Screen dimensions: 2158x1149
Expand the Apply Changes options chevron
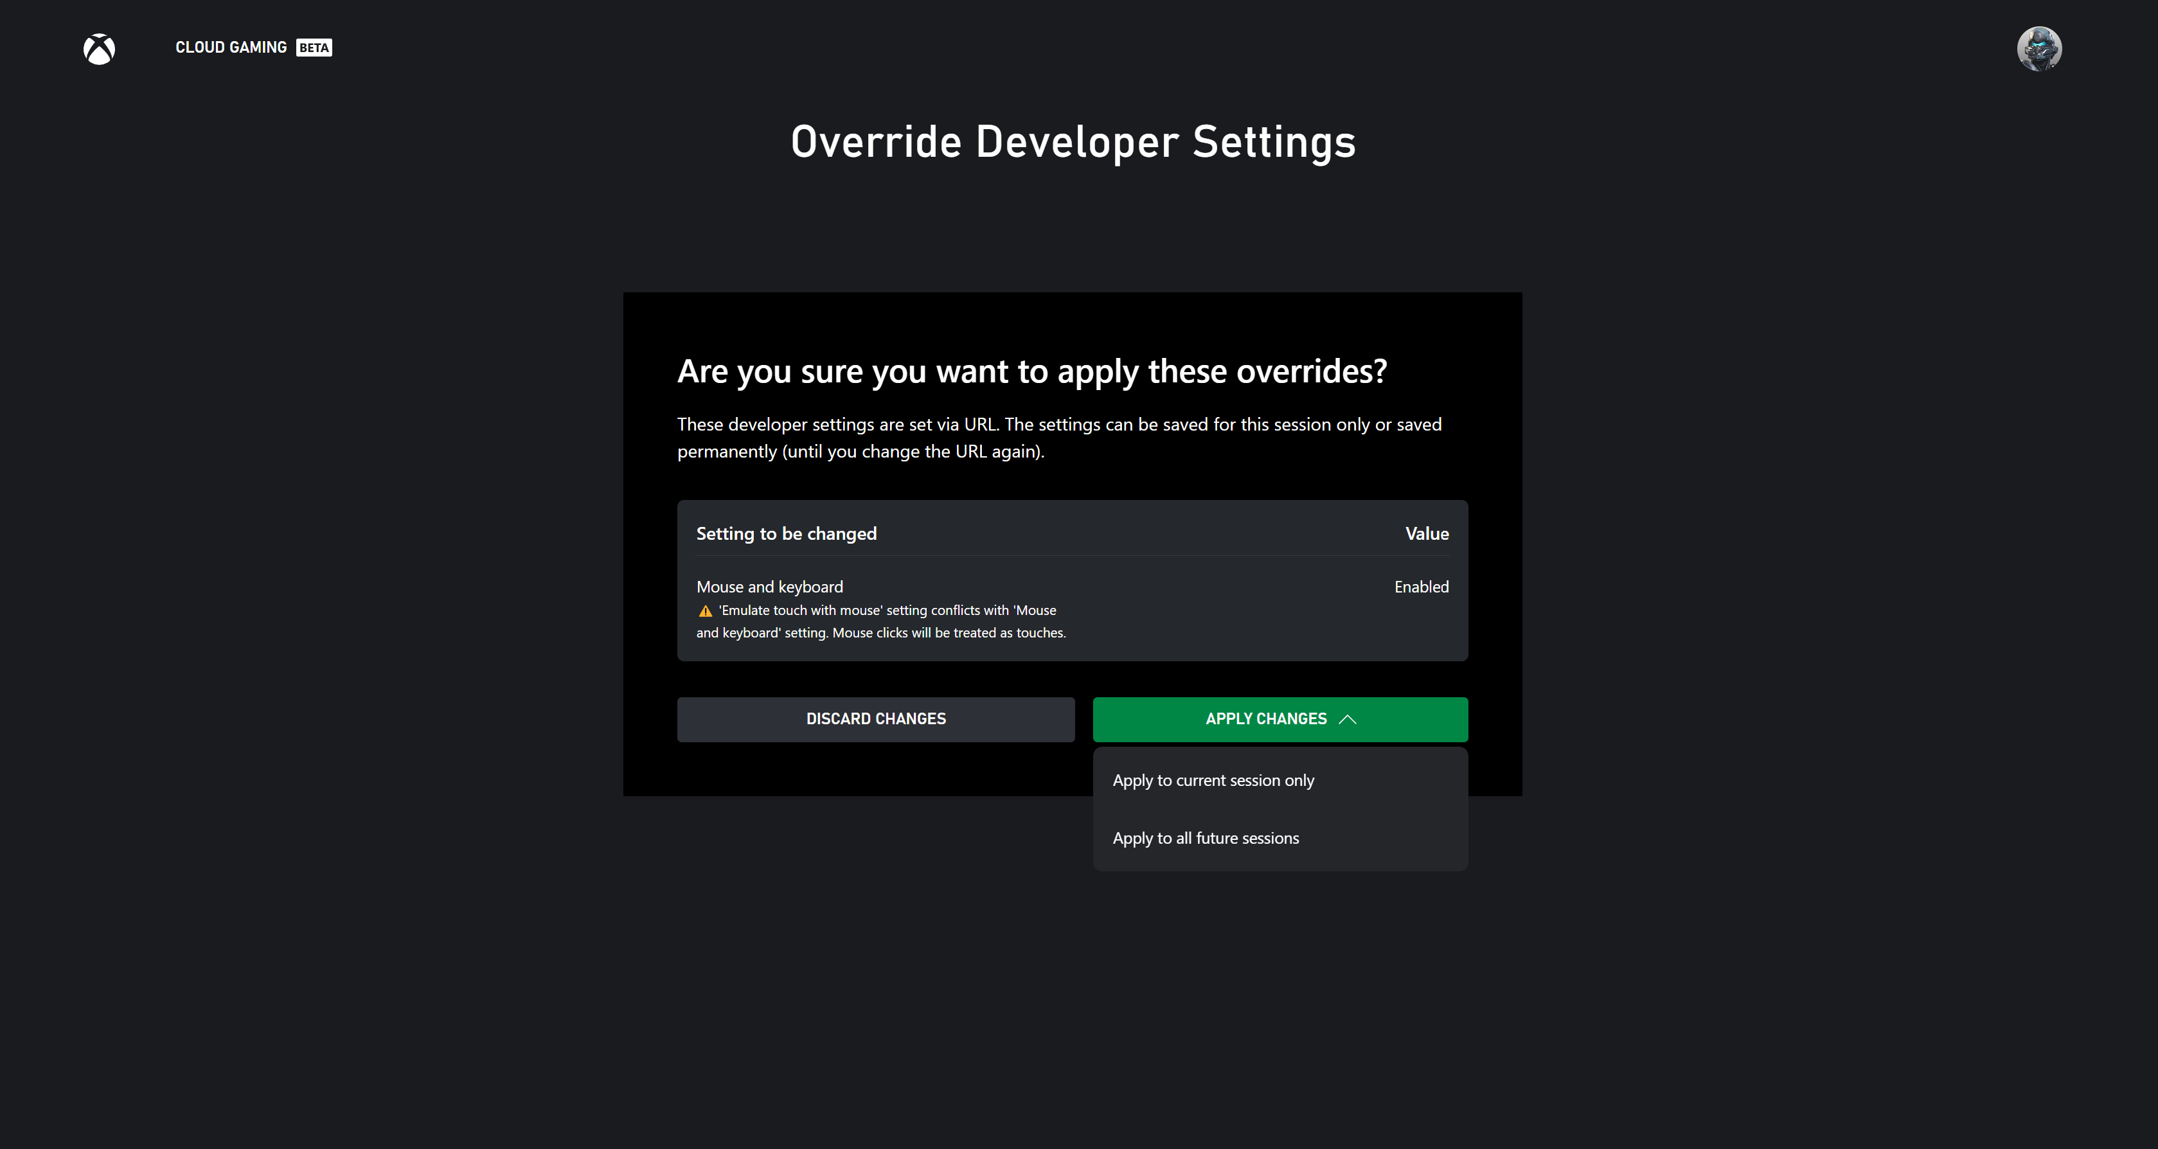1348,718
